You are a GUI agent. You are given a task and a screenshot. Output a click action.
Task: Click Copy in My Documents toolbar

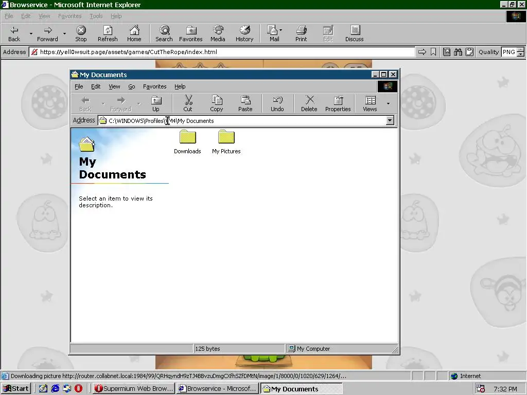click(x=217, y=103)
